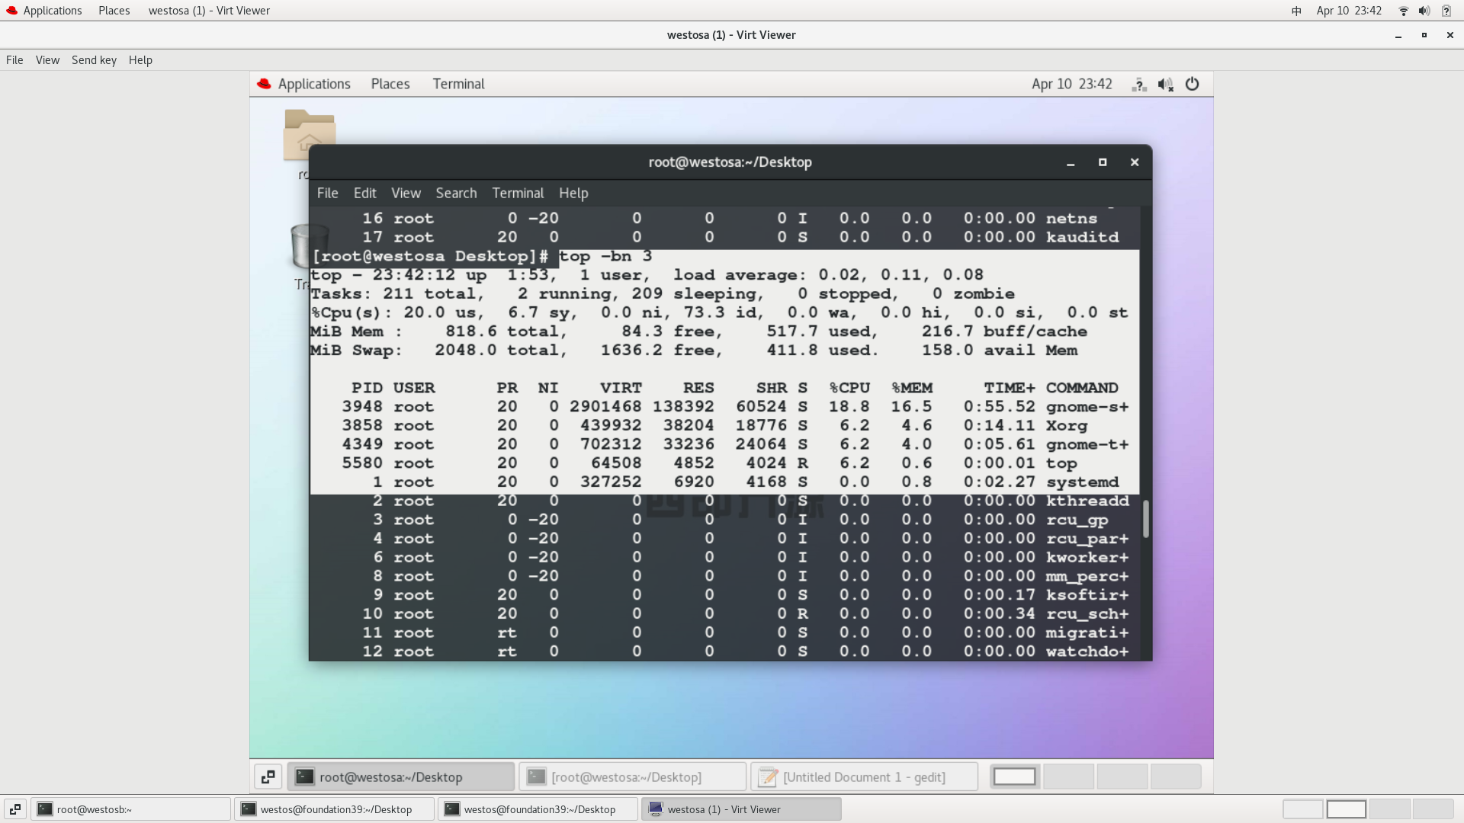The image size is (1464, 823).
Task: Click the systemd process row
Action: pyautogui.click(x=724, y=482)
